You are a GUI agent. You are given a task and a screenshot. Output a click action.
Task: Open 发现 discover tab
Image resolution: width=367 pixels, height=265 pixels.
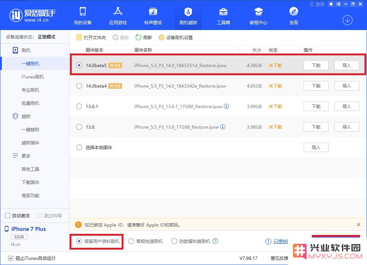293,16
